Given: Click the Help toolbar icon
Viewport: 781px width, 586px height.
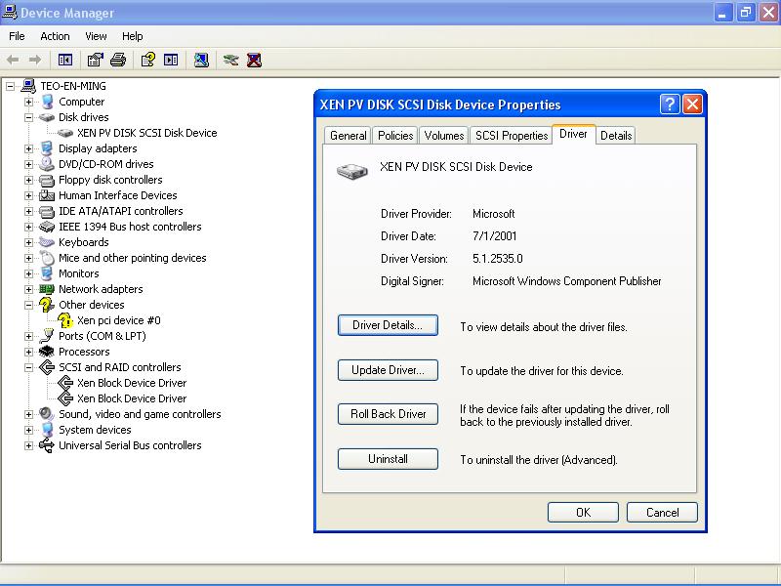Looking at the screenshot, I should [x=147, y=60].
